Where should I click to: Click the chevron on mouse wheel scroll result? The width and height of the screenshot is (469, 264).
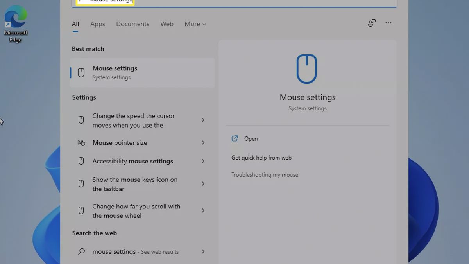tap(203, 210)
